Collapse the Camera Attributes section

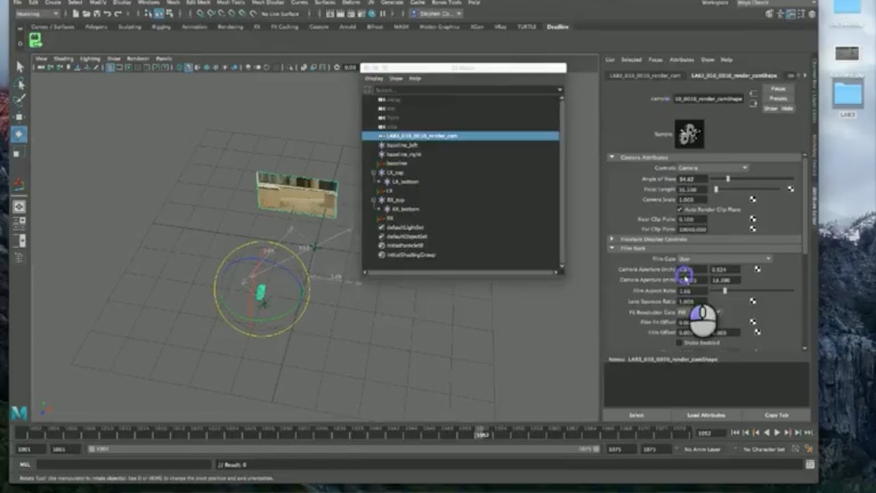[612, 157]
